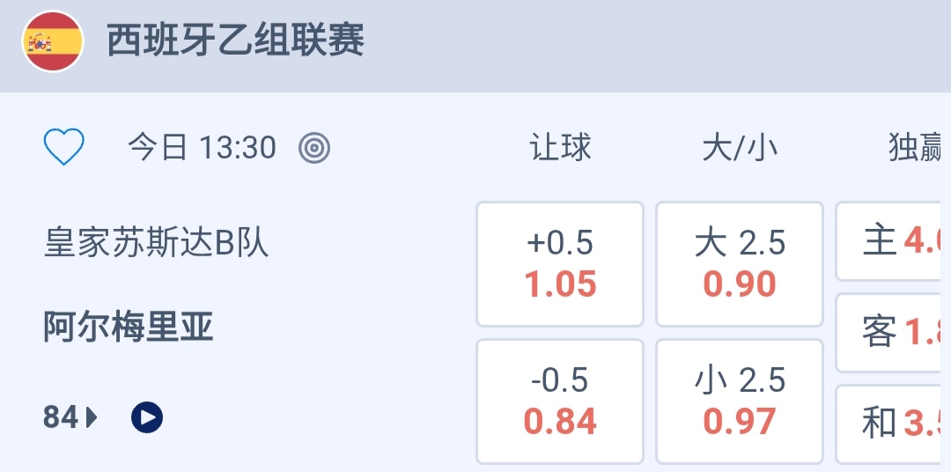Click the match time 今日 13:30

203,148
